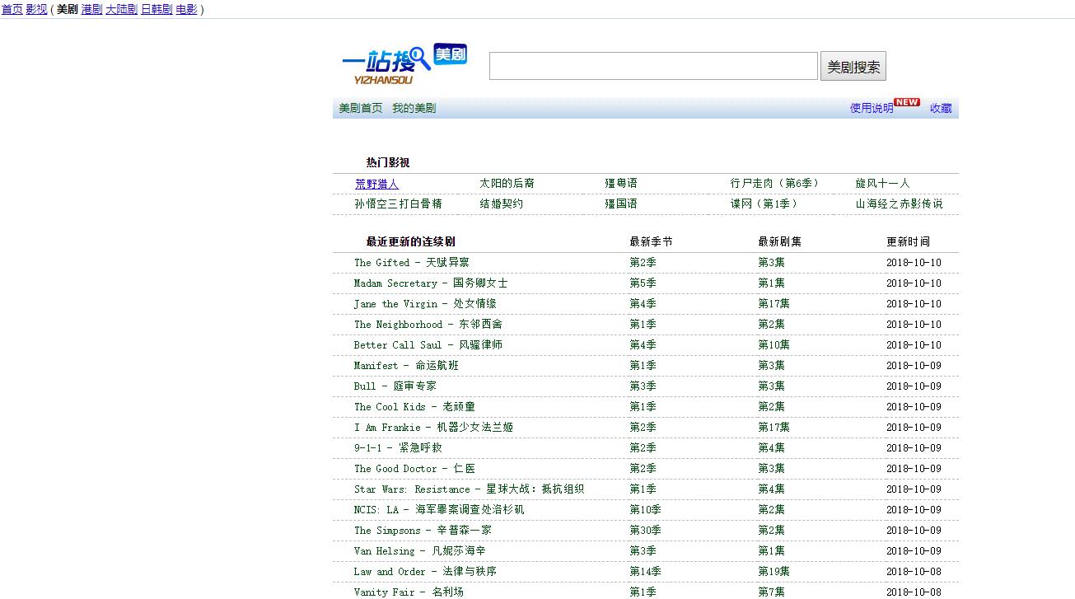
Task: Open hot title 荒野猎人
Action: (x=376, y=184)
